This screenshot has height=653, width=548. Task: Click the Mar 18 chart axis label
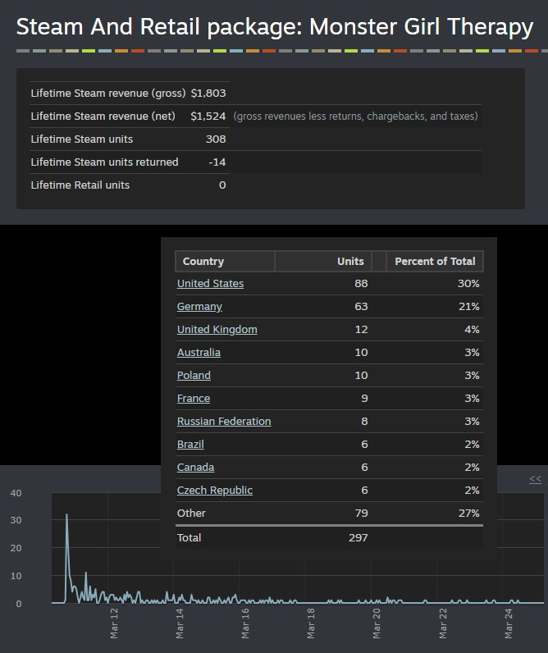(311, 623)
